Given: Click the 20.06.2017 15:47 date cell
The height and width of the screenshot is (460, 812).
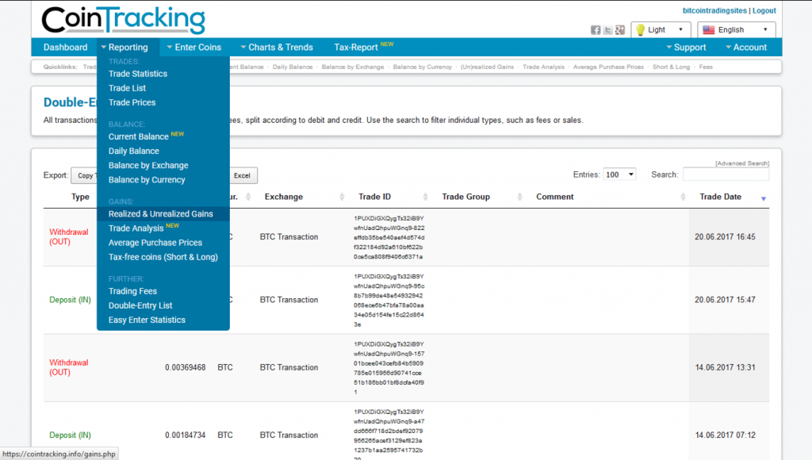Looking at the screenshot, I should coord(725,300).
